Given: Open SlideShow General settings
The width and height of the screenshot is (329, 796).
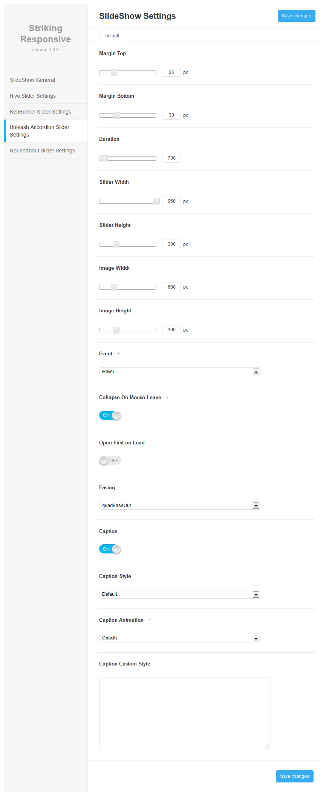Looking at the screenshot, I should (x=32, y=80).
